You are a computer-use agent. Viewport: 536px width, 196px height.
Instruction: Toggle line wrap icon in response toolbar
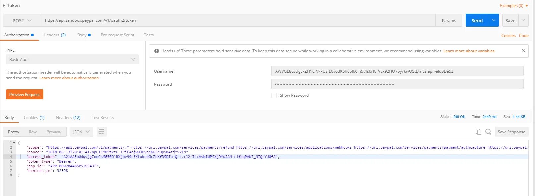[102, 132]
